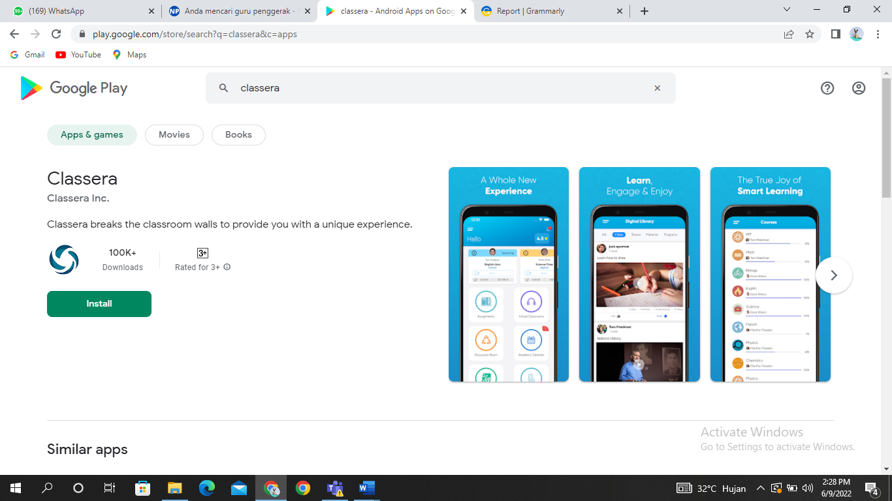Click the Cortana circle icon on the taskbar
This screenshot has width=892, height=501.
click(78, 488)
